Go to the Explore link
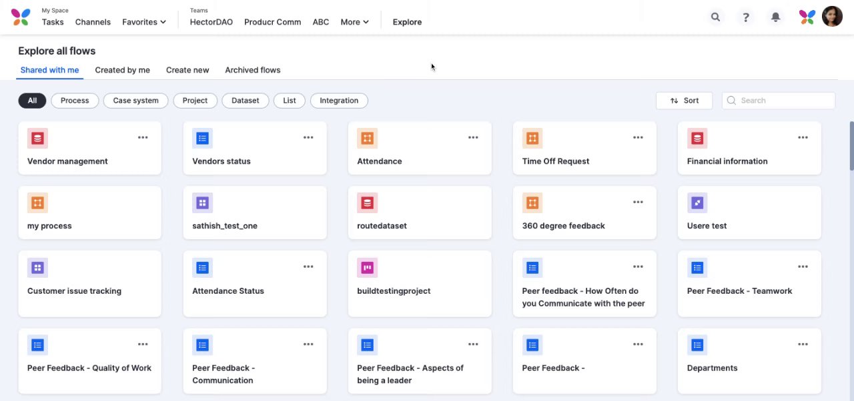Screen dimensions: 854x401 click(x=407, y=22)
